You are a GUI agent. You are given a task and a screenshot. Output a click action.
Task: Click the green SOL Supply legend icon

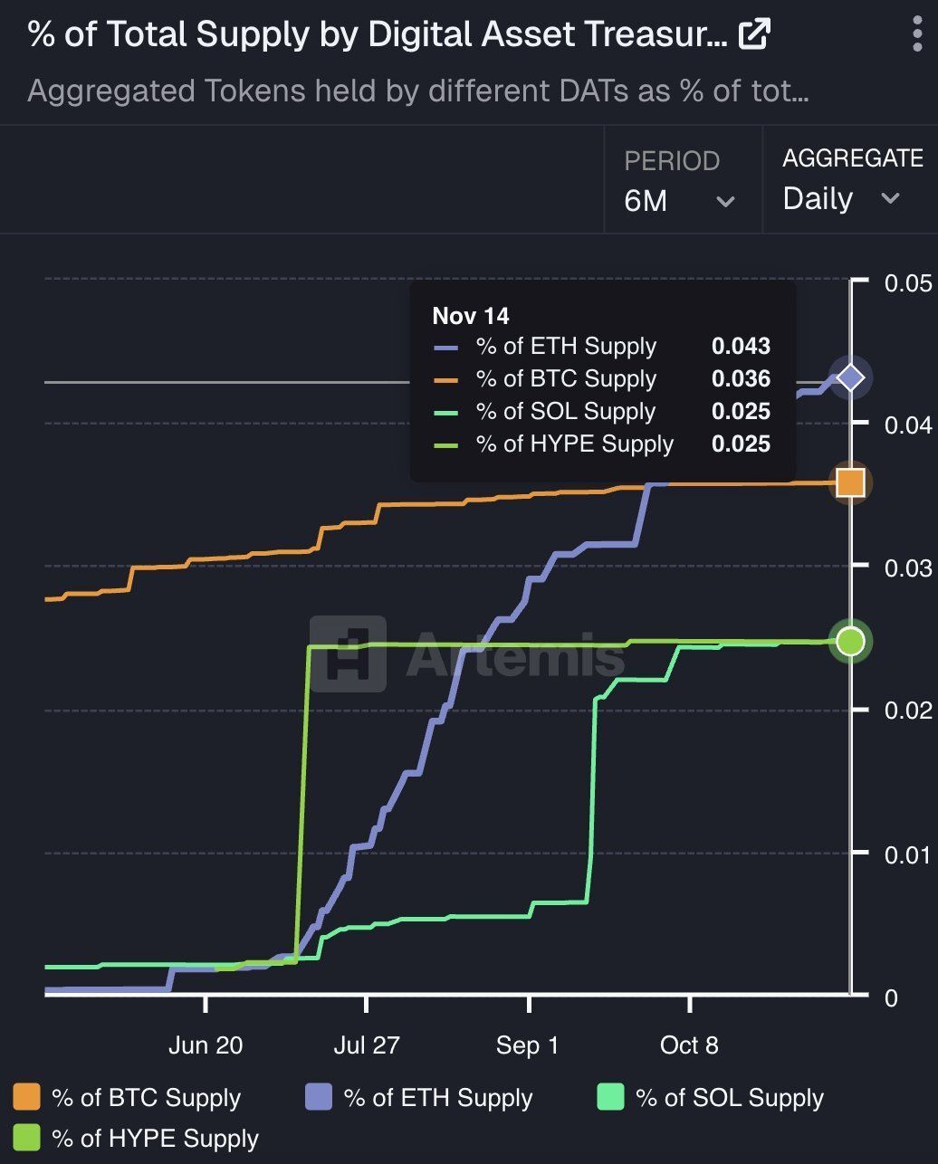(x=610, y=1097)
